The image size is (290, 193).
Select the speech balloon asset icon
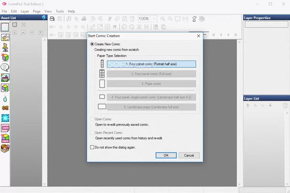click(5, 68)
